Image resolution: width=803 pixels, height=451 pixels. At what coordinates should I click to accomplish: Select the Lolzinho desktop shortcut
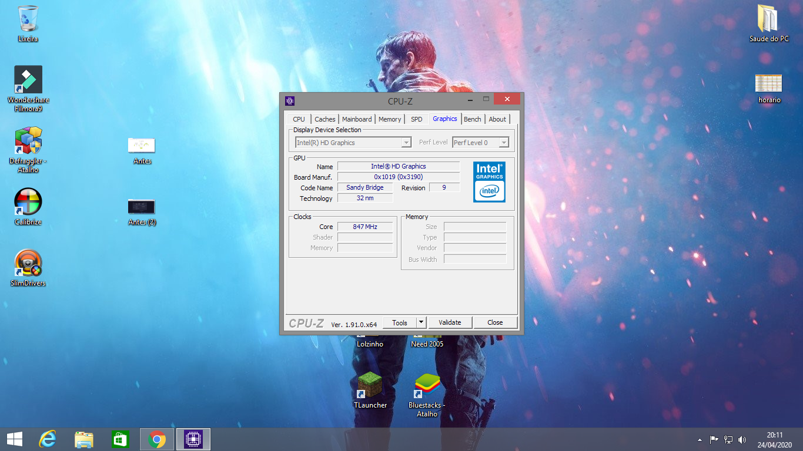coord(370,344)
